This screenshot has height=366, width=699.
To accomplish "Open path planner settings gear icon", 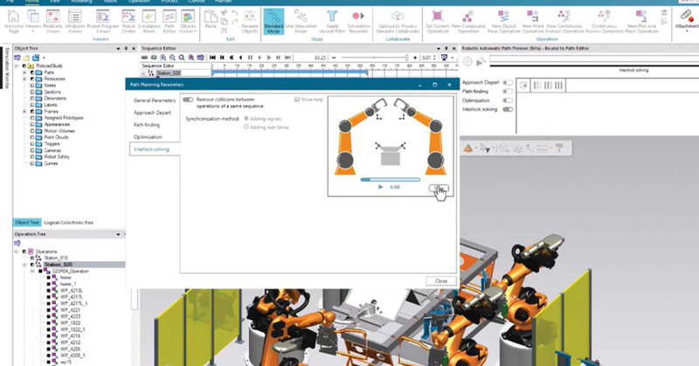I will coord(467,61).
